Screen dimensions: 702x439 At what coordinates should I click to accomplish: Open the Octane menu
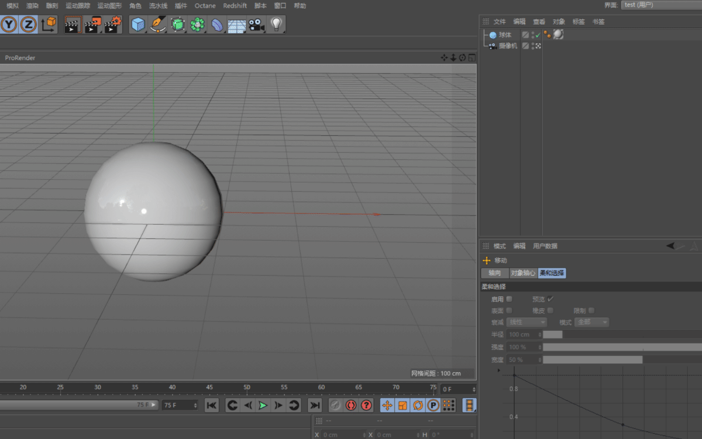pyautogui.click(x=205, y=6)
